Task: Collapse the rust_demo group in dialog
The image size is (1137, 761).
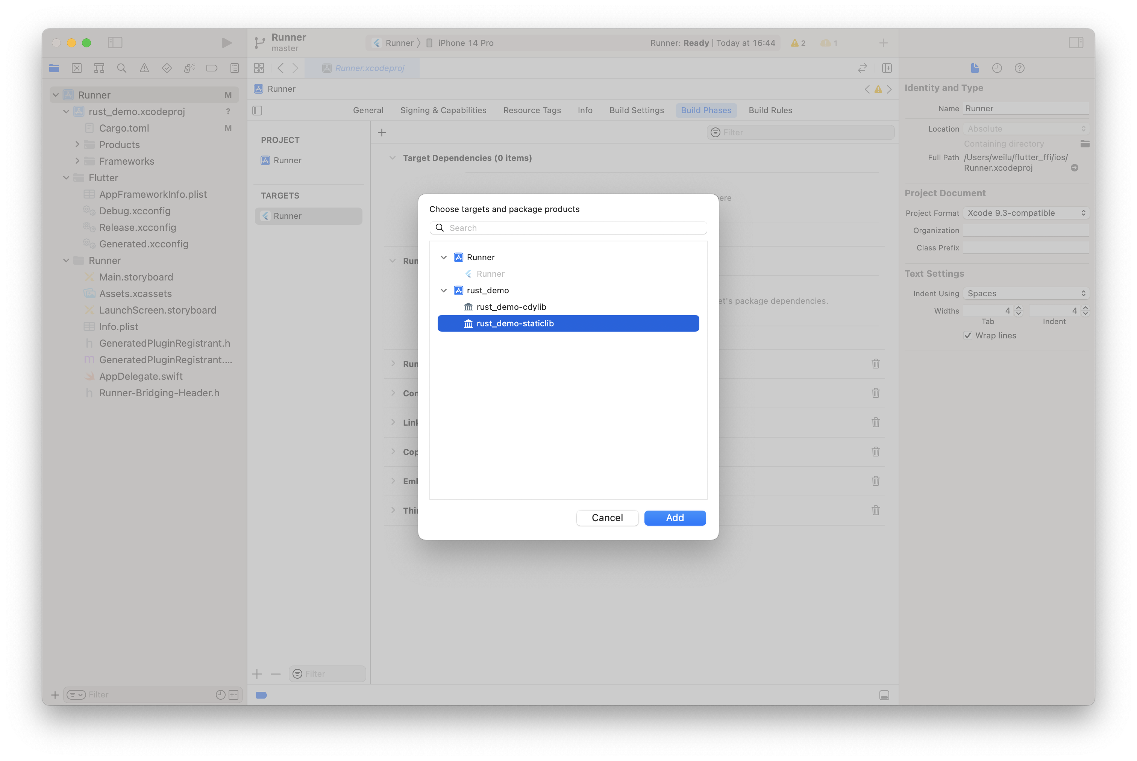Action: point(444,290)
